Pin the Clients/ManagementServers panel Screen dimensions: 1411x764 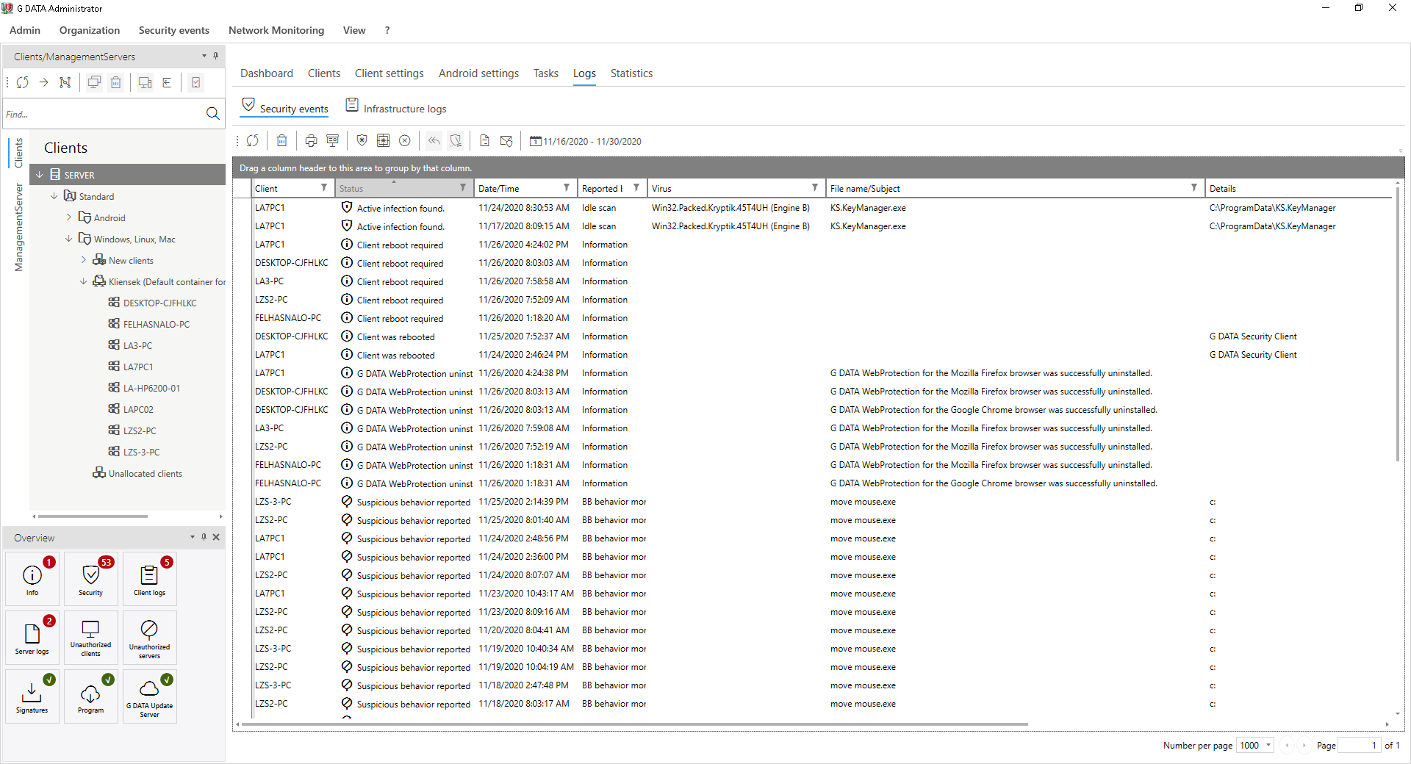[x=215, y=56]
